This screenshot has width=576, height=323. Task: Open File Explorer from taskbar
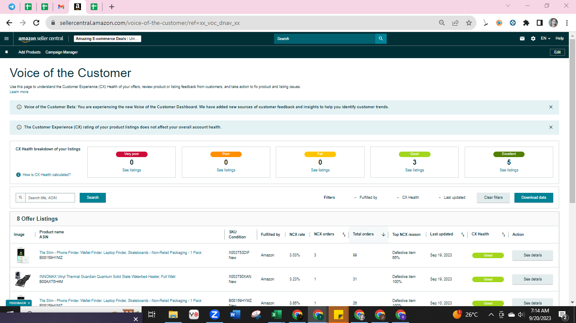(173, 315)
